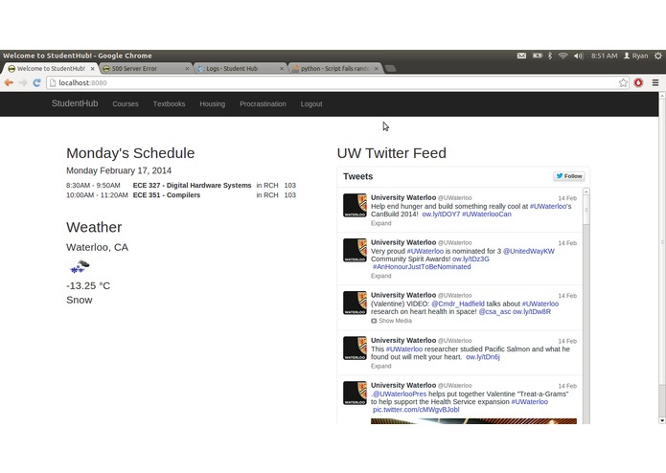Image resolution: width=666 pixels, height=473 pixels.
Task: Expand the Community Spirit Awards tweet
Action: point(381,276)
